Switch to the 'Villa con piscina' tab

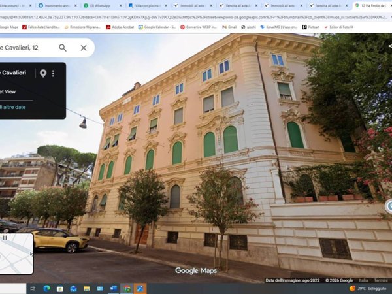coord(148,5)
